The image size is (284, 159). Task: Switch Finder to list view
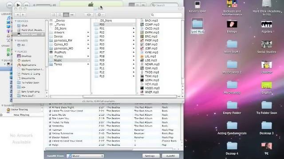pyautogui.click(x=60, y=15)
